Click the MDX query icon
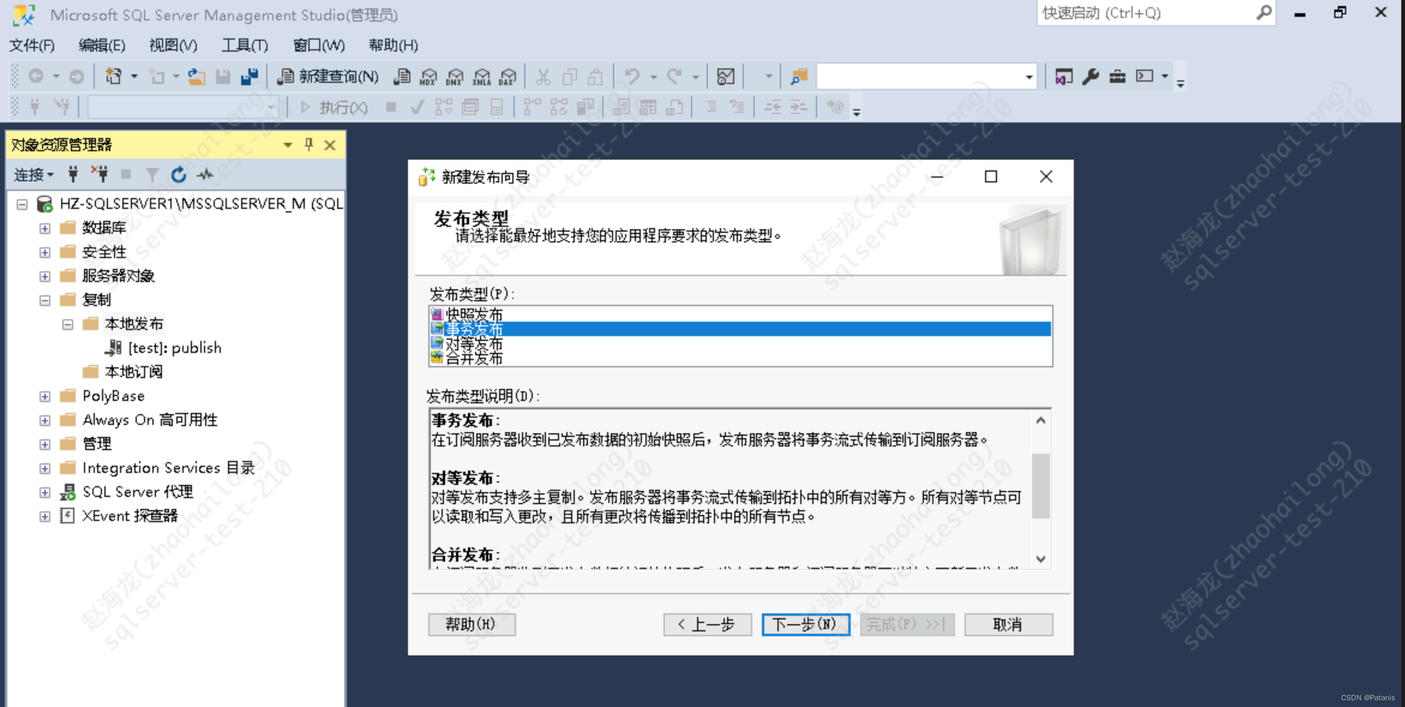This screenshot has height=707, width=1405. (428, 76)
